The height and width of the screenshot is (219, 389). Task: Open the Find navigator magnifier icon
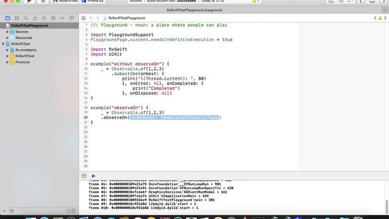click(x=26, y=18)
